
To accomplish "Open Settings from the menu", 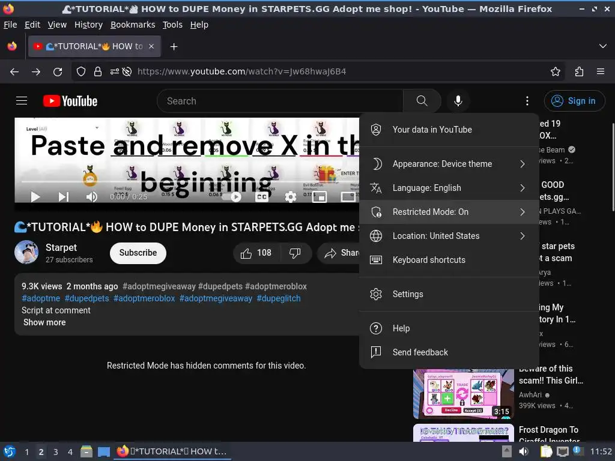I will click(449, 294).
